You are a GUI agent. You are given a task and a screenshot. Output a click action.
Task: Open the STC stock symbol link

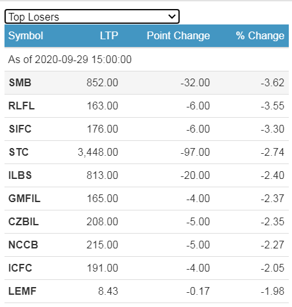(x=19, y=152)
